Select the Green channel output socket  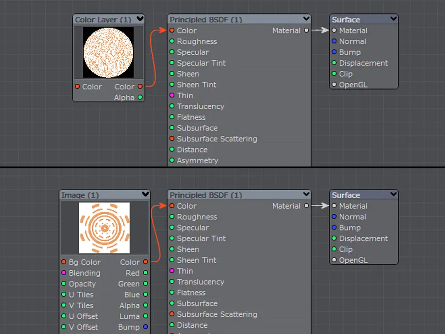pos(146,284)
